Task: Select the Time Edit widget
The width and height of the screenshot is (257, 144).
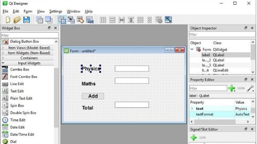Action: 14,120
